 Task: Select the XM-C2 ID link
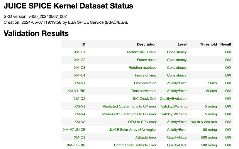79,60
